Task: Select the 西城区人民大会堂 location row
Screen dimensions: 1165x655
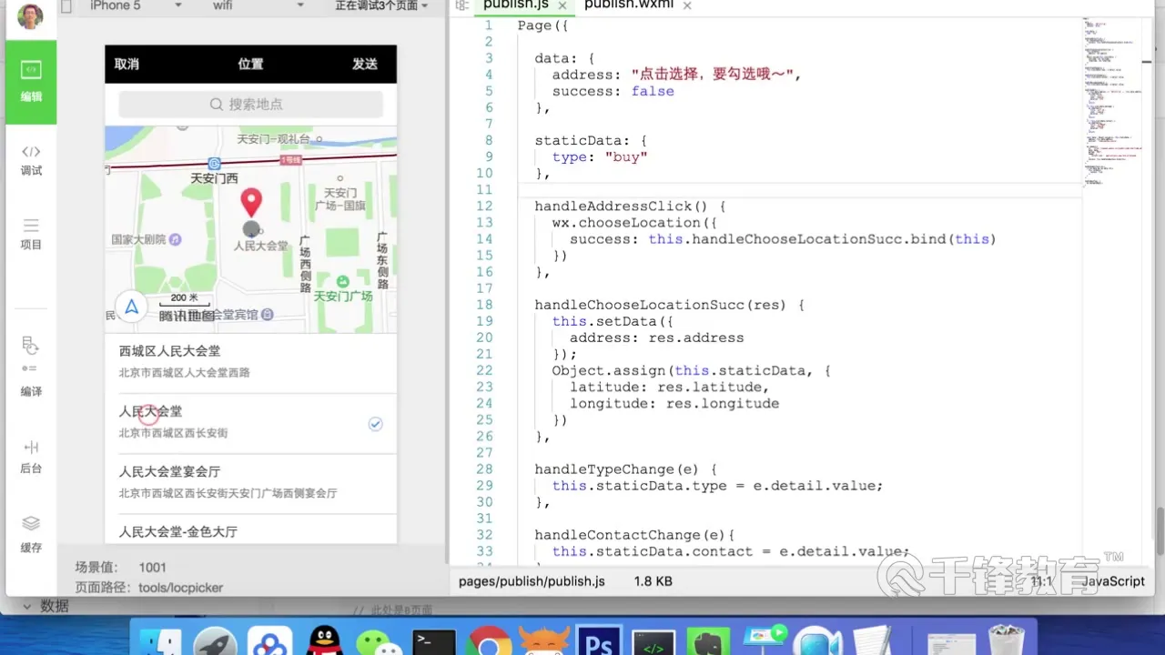Action: click(250, 362)
